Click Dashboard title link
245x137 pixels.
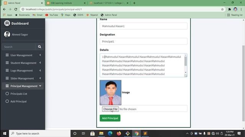20,23
